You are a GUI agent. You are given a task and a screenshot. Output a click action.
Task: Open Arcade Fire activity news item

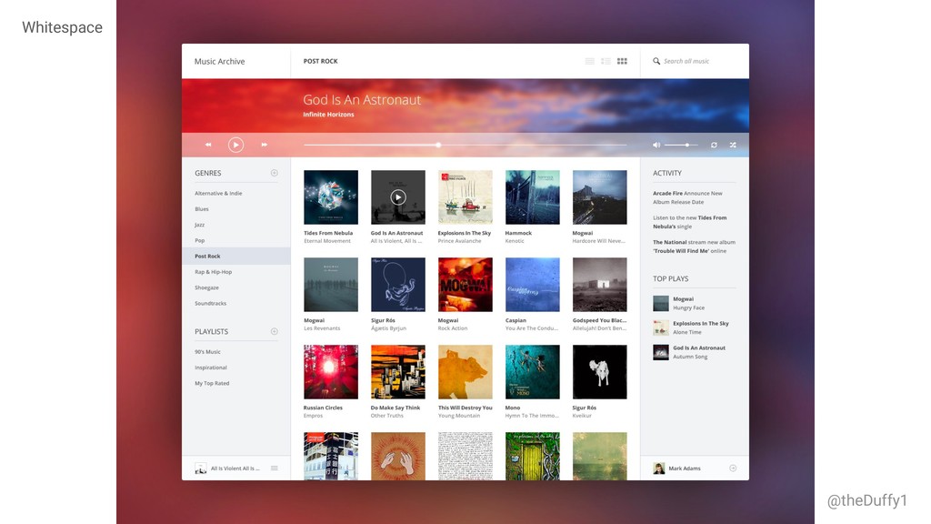(688, 197)
